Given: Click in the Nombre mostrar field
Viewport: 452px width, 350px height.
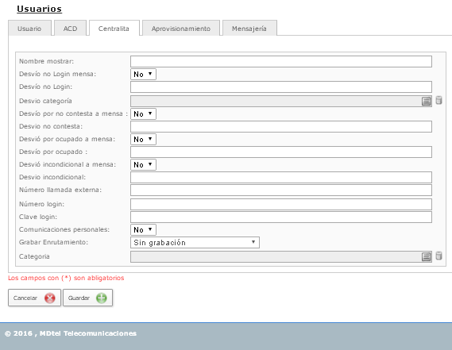Looking at the screenshot, I should pyautogui.click(x=281, y=61).
